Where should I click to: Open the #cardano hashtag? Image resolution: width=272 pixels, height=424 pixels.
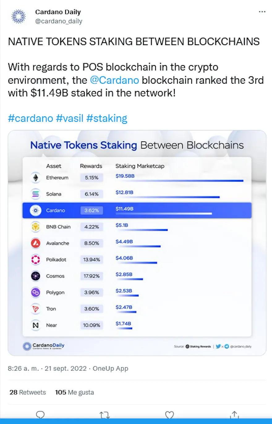point(30,118)
